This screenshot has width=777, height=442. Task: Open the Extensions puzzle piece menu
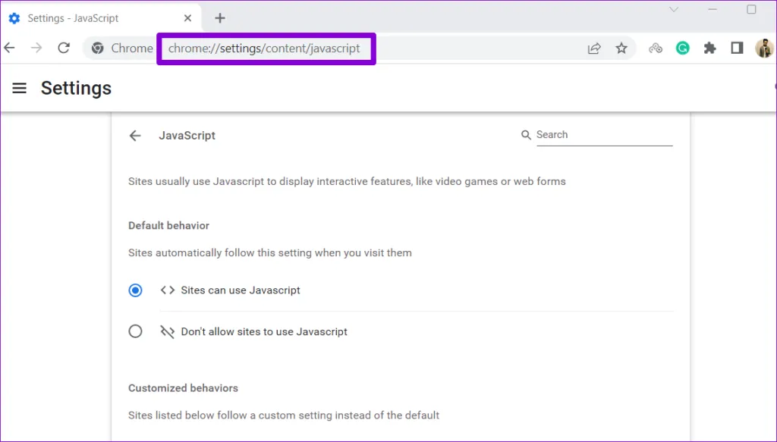[709, 48]
